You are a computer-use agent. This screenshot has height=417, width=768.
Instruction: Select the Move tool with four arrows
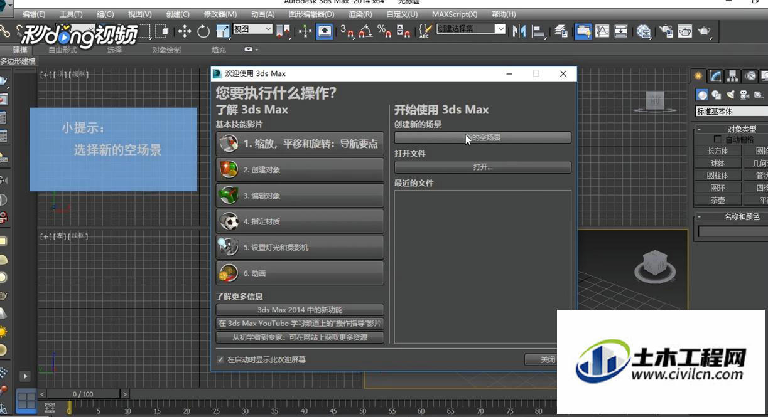click(185, 31)
